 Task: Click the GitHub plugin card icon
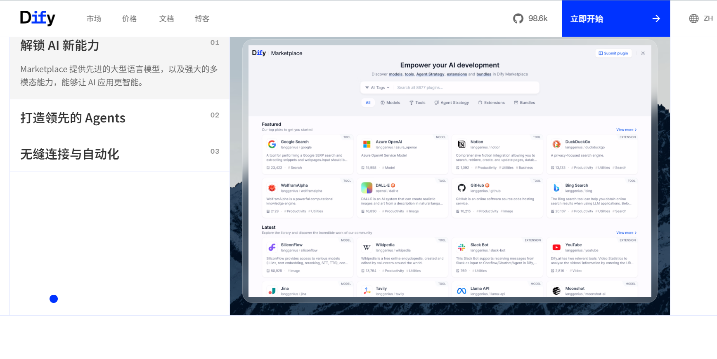(461, 188)
